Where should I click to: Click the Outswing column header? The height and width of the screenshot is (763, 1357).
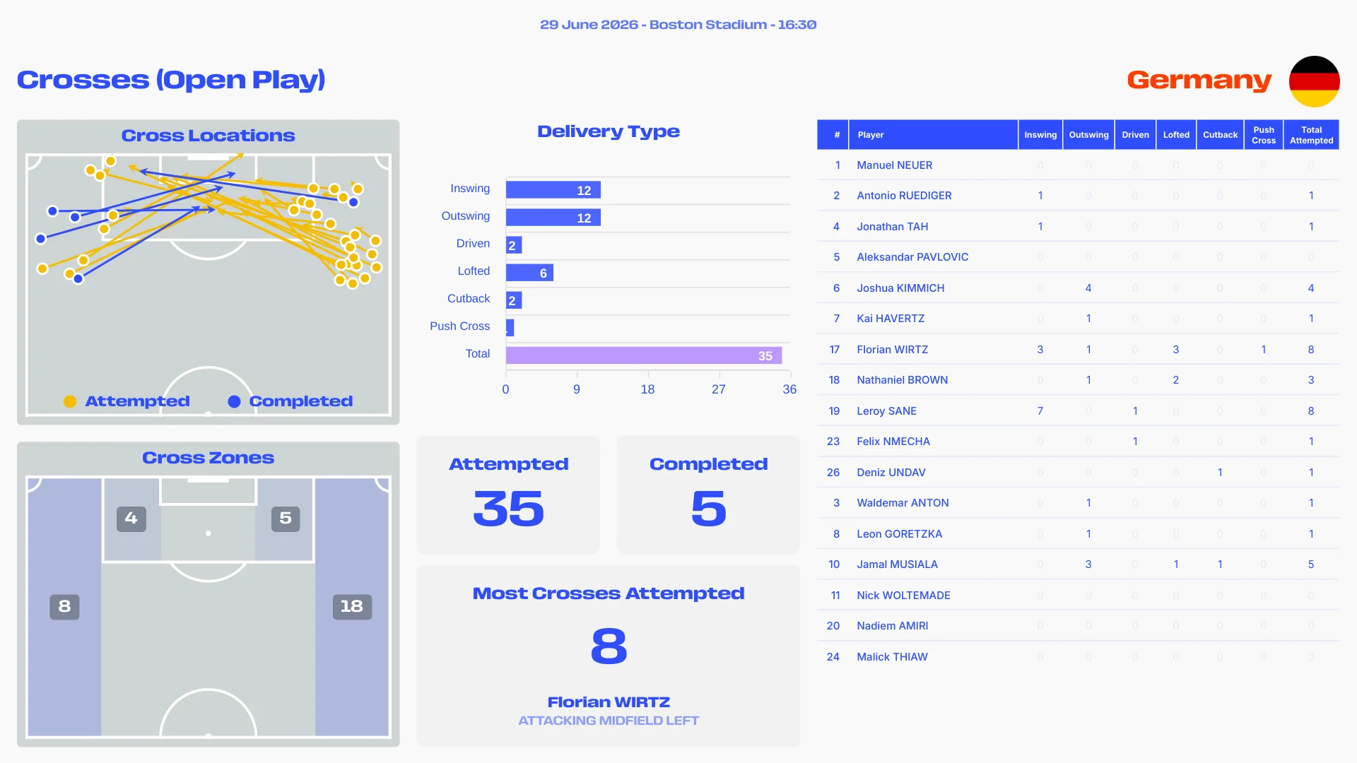(x=1088, y=135)
